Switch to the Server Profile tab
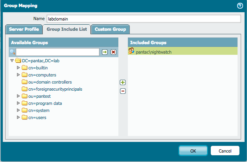 pyautogui.click(x=24, y=29)
